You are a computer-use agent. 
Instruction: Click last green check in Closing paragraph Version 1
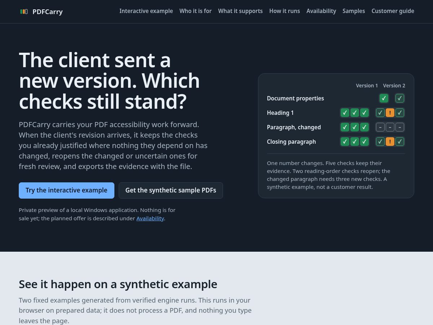point(364,142)
